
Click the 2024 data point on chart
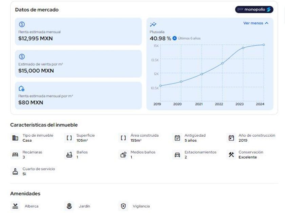(x=264, y=45)
